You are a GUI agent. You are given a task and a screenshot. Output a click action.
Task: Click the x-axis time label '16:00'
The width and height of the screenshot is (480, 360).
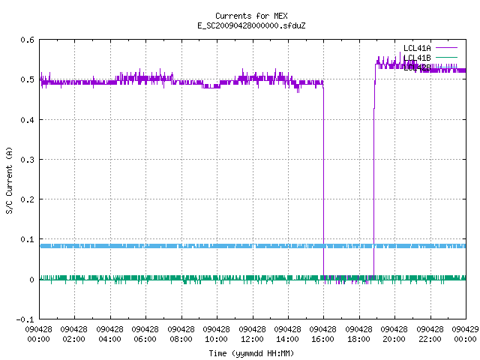tap(323, 339)
